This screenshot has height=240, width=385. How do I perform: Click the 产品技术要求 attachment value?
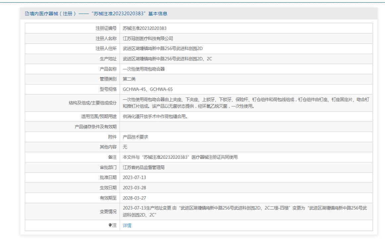click(135, 137)
